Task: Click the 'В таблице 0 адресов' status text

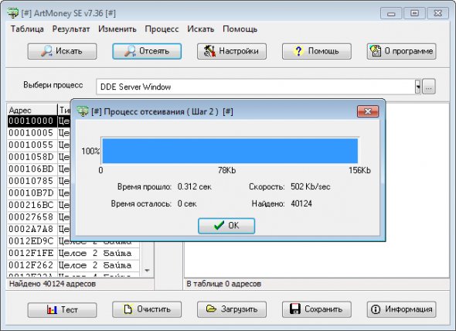Action: tap(224, 284)
